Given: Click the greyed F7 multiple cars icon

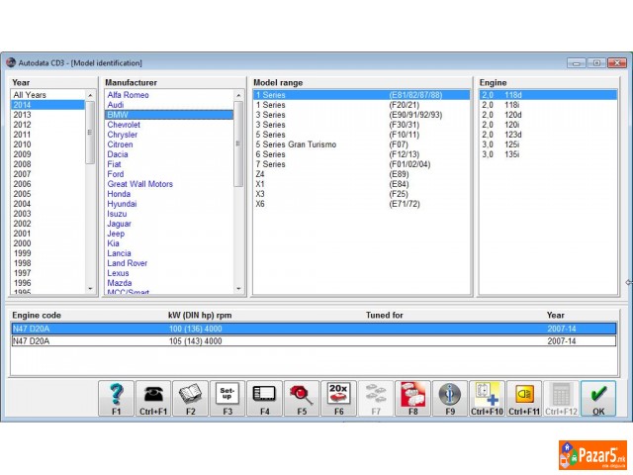Looking at the screenshot, I should 376,399.
